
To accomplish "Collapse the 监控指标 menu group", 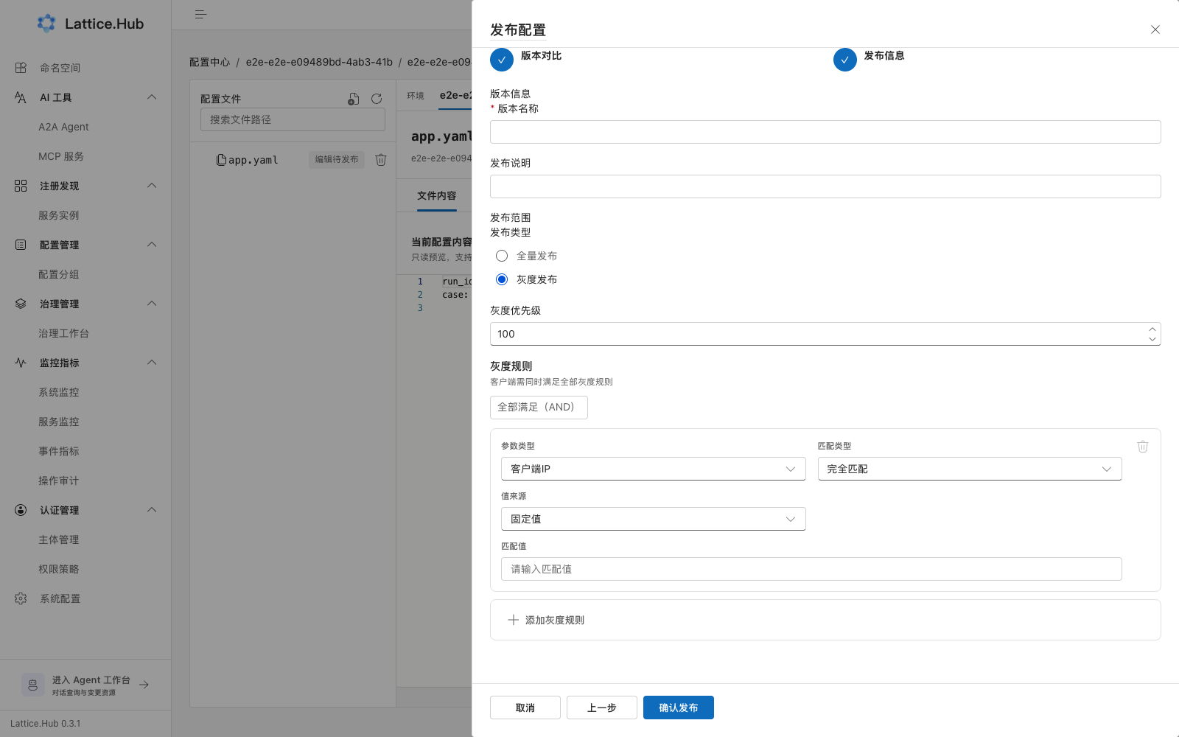I will pos(152,363).
